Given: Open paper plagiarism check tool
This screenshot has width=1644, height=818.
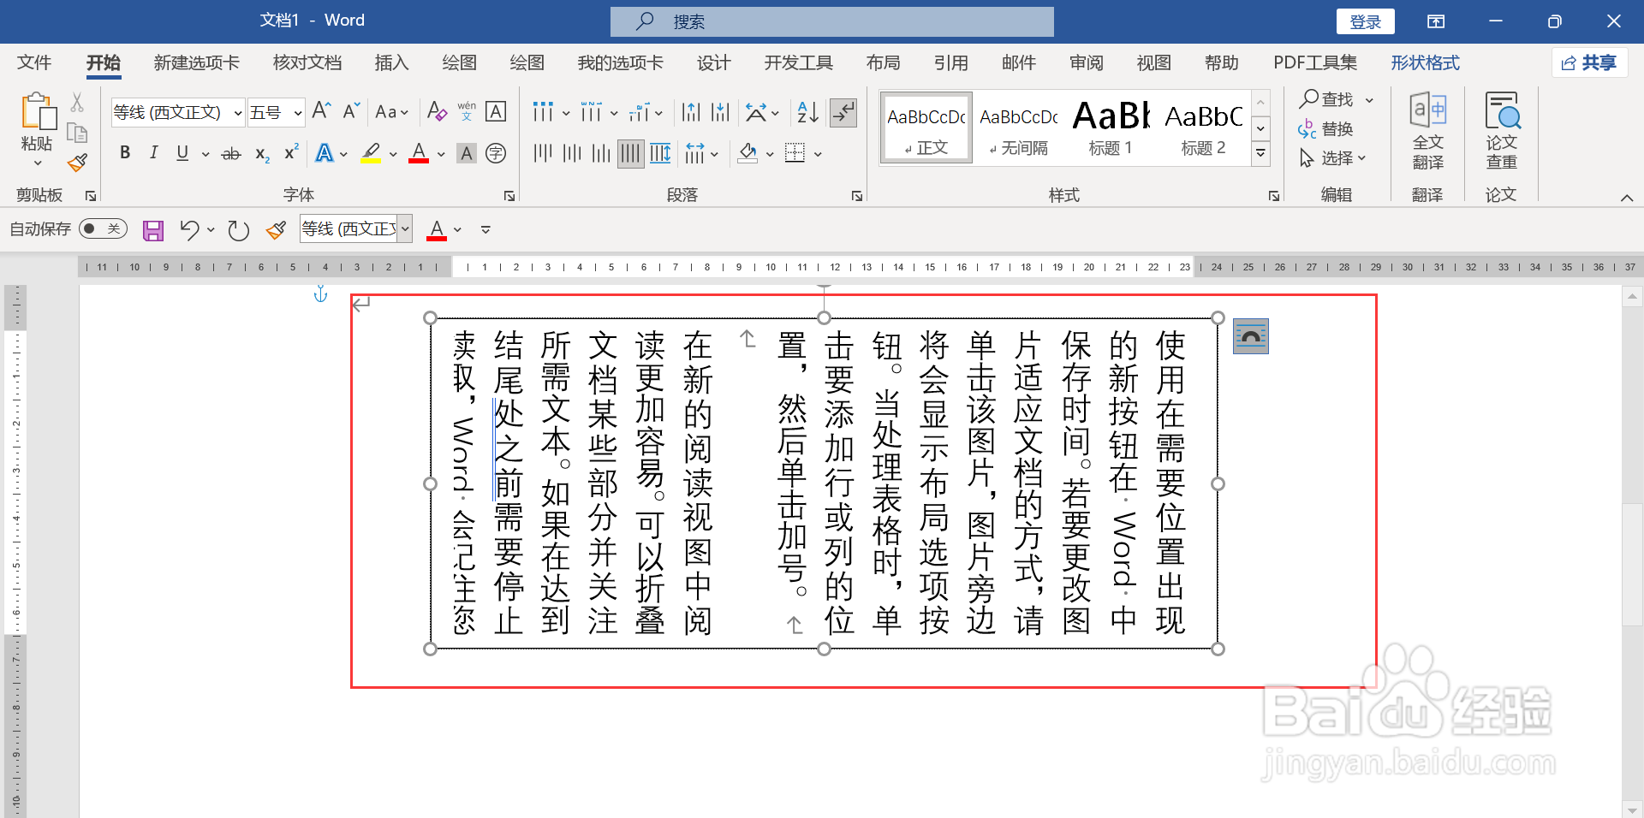Looking at the screenshot, I should [1501, 131].
